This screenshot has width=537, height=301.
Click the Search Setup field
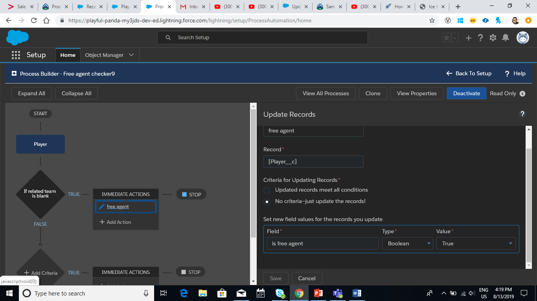click(263, 38)
